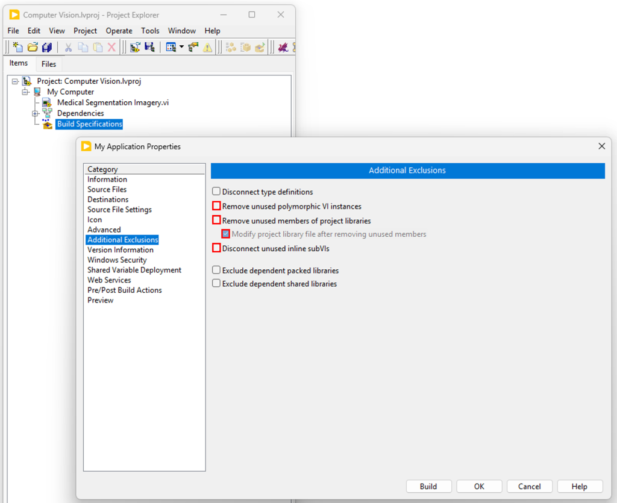
Task: Select the Pre/Post Build Actions category
Action: click(x=124, y=290)
